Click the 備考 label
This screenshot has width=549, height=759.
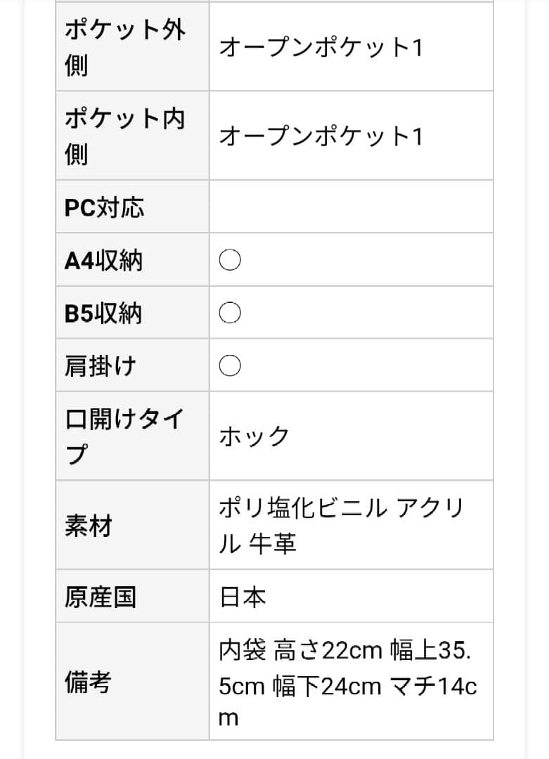pos(89,682)
